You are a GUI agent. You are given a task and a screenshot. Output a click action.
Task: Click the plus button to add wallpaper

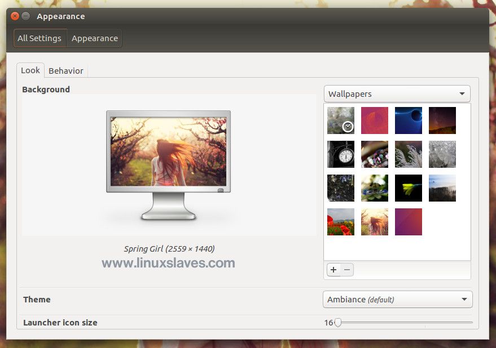coord(333,270)
